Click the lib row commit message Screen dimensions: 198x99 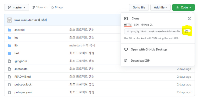(x=82, y=45)
